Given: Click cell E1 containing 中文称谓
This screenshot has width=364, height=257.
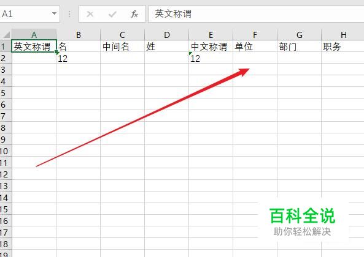Looking at the screenshot, I should click(x=211, y=46).
